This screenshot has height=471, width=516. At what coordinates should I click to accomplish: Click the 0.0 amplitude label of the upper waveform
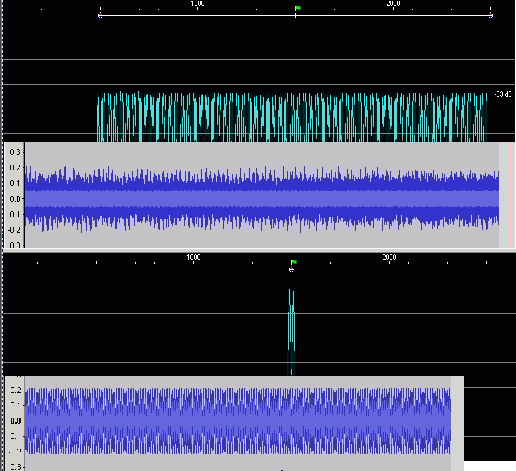[15, 199]
